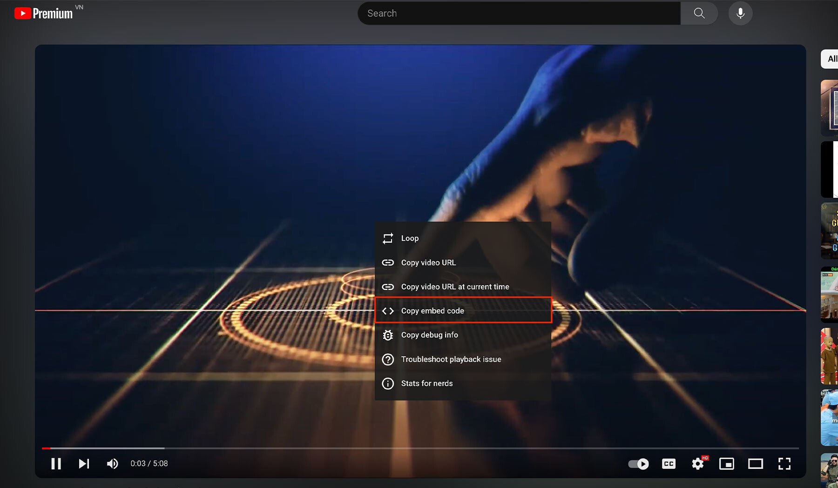Switch to theater mode
This screenshot has height=488, width=838.
755,463
